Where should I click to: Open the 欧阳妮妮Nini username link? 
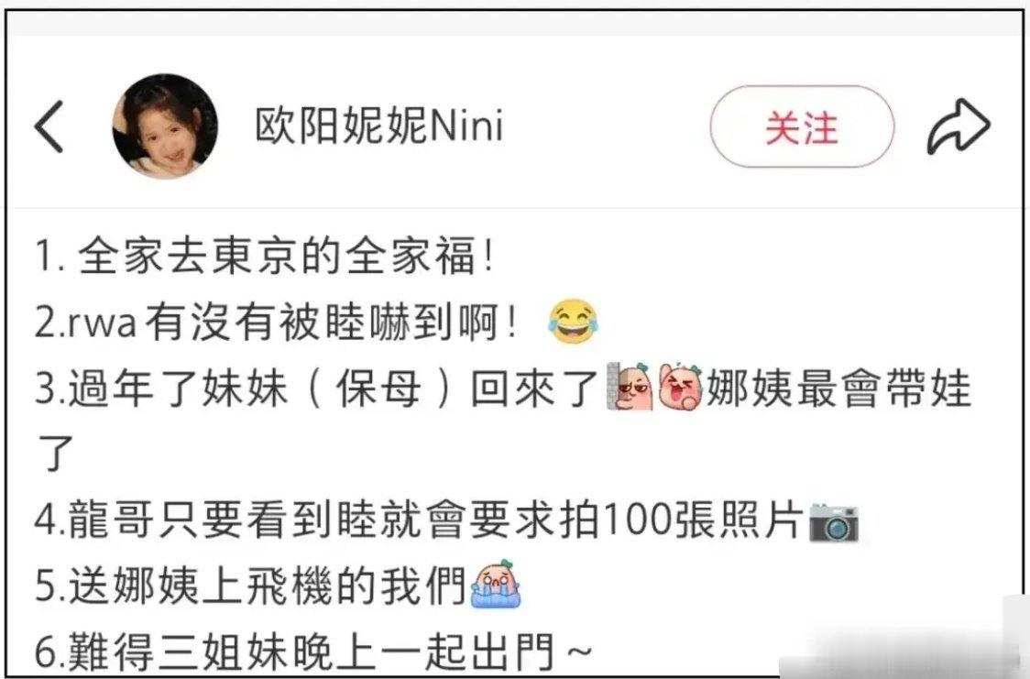point(379,126)
